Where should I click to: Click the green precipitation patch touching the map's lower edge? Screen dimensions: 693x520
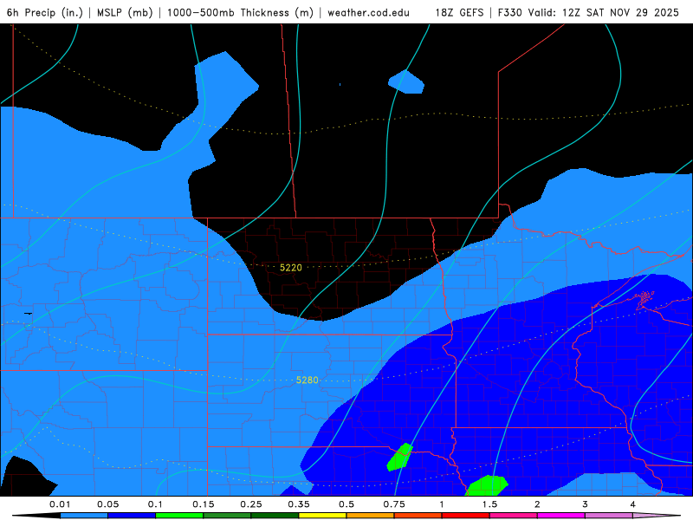(x=486, y=486)
